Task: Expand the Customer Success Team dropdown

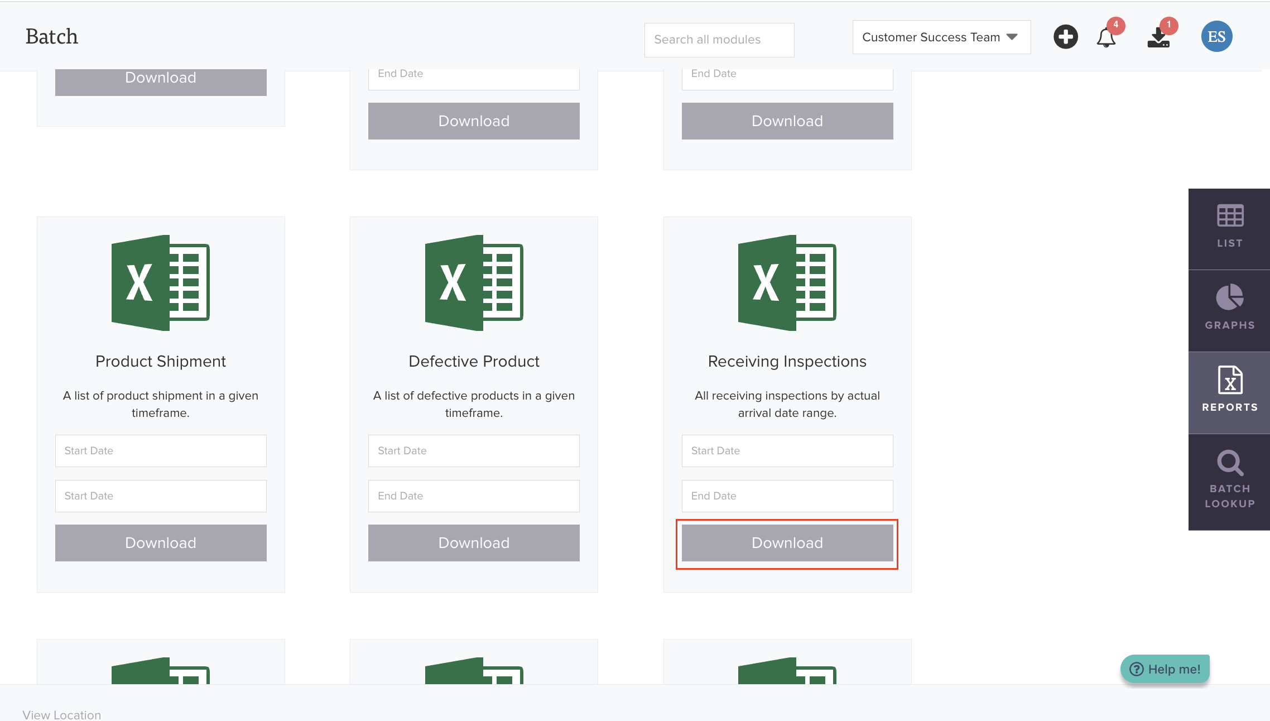Action: tap(941, 37)
